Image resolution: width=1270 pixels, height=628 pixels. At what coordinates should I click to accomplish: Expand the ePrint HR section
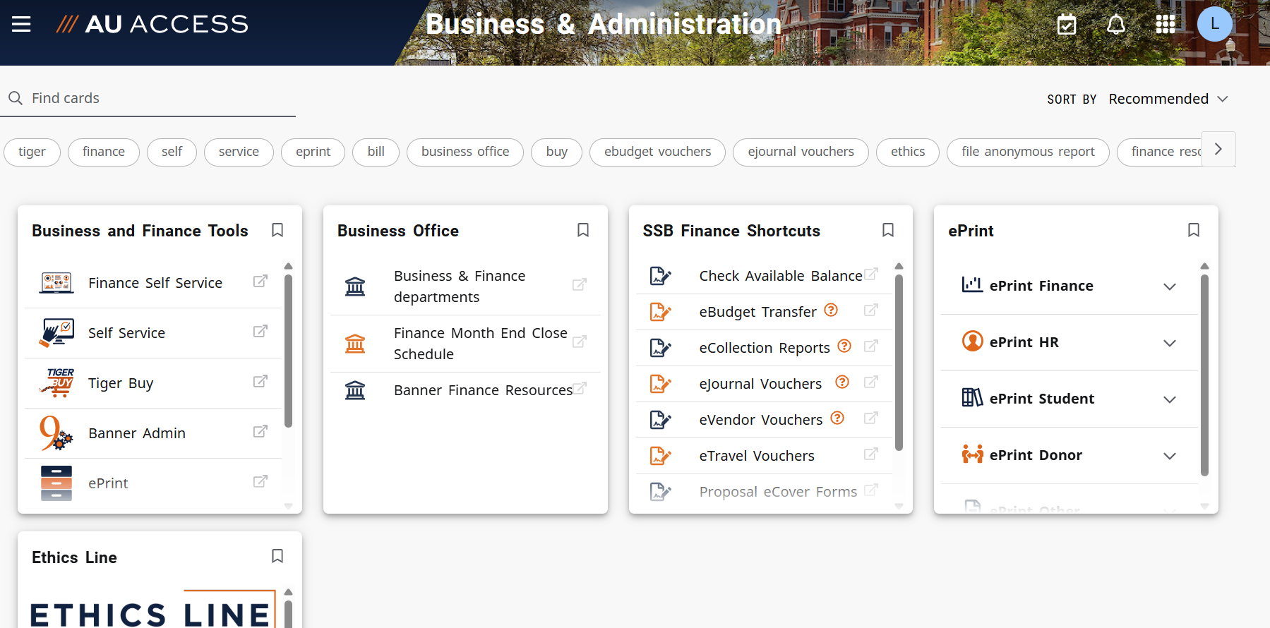point(1170,343)
